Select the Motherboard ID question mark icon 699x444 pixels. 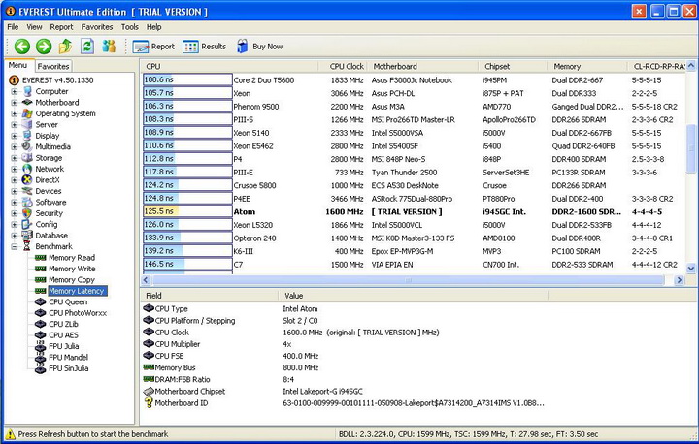coord(149,402)
